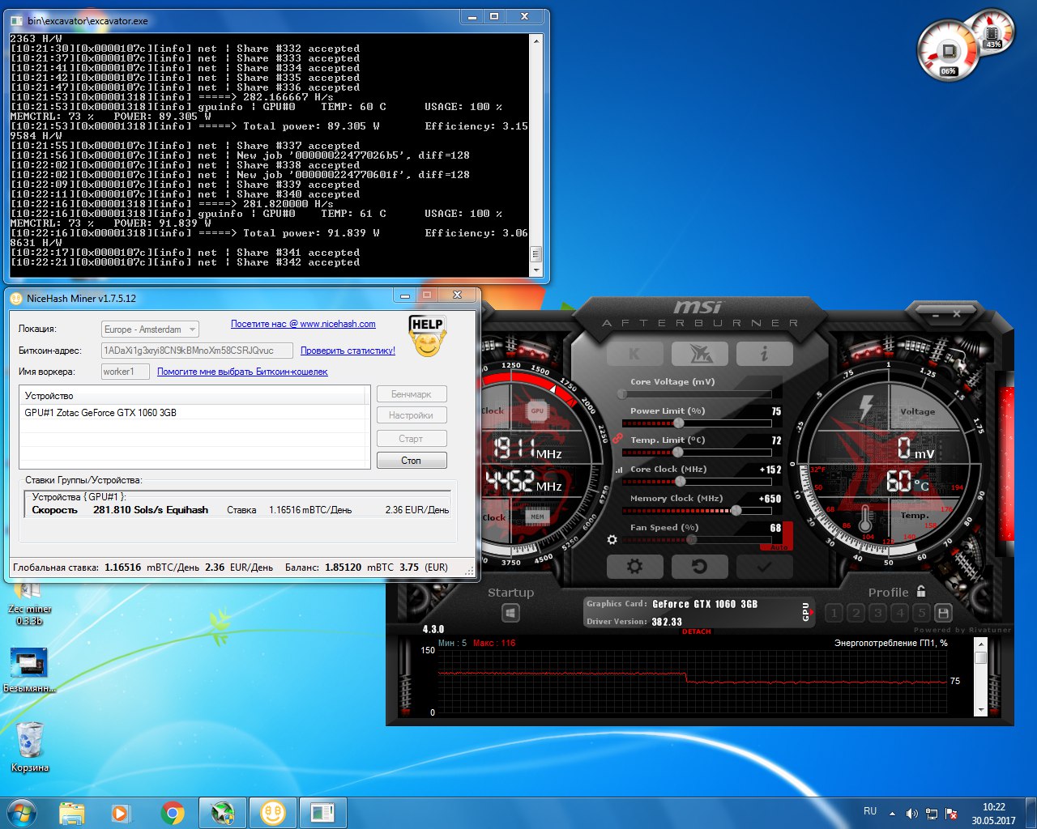
Task: Switch to MSI Afterburner taskbar button
Action: point(223,813)
